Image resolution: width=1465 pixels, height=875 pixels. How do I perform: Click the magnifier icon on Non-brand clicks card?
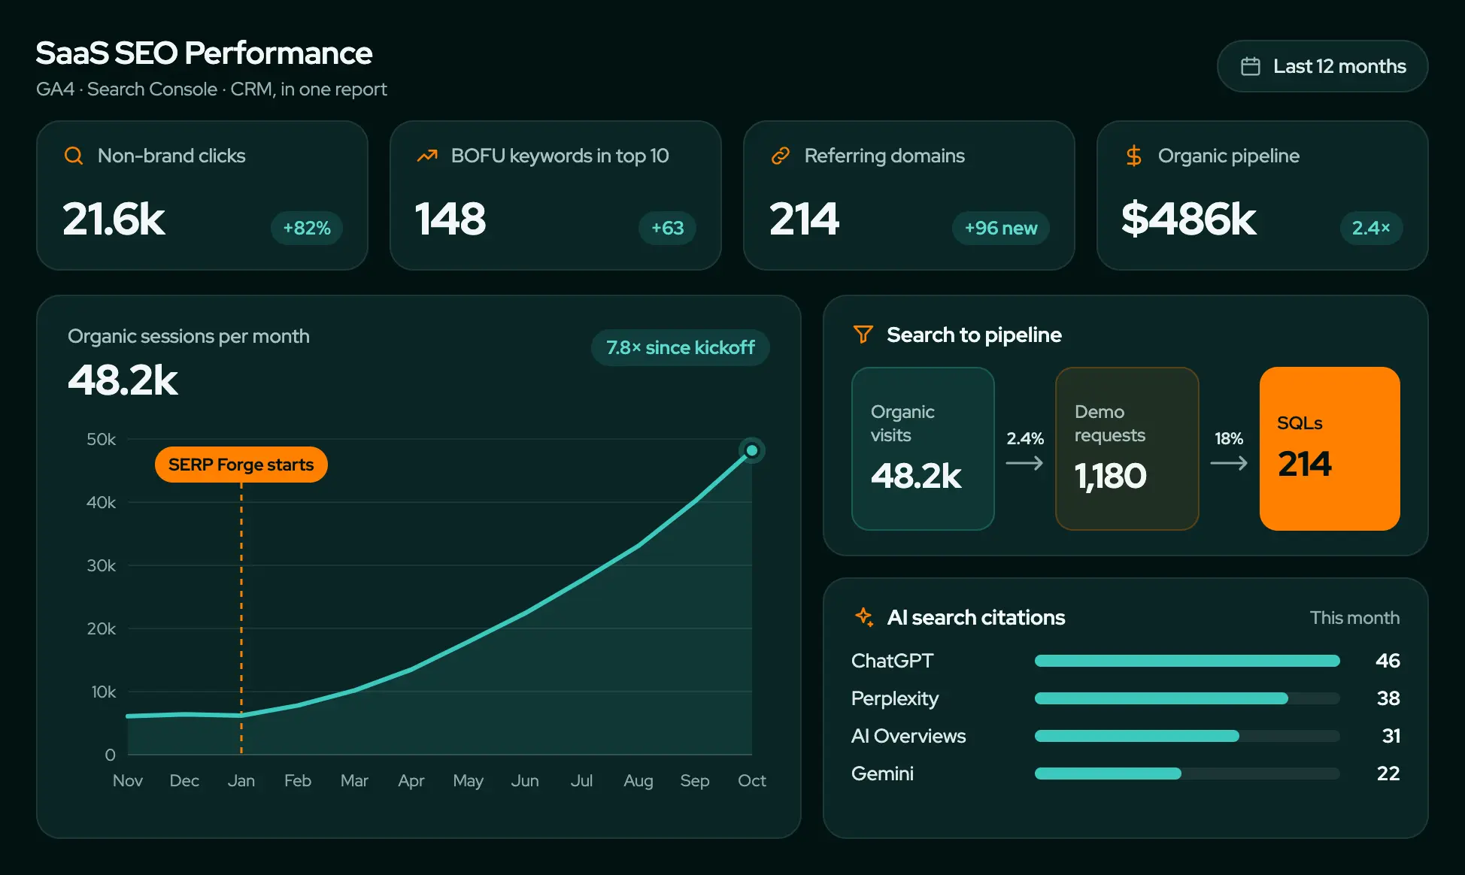pyautogui.click(x=74, y=156)
